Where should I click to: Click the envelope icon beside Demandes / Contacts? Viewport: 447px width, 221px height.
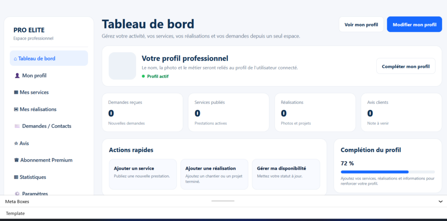tap(17, 126)
